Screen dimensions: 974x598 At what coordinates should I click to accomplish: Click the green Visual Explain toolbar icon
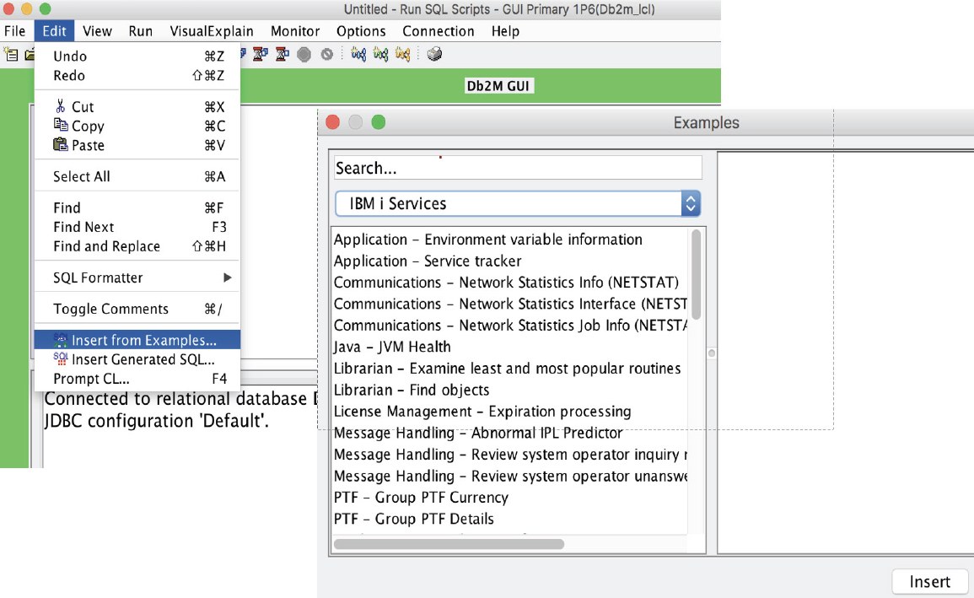(381, 55)
